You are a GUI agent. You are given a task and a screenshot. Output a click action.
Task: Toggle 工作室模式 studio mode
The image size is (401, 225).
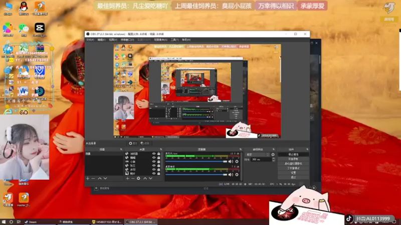pyautogui.click(x=293, y=168)
